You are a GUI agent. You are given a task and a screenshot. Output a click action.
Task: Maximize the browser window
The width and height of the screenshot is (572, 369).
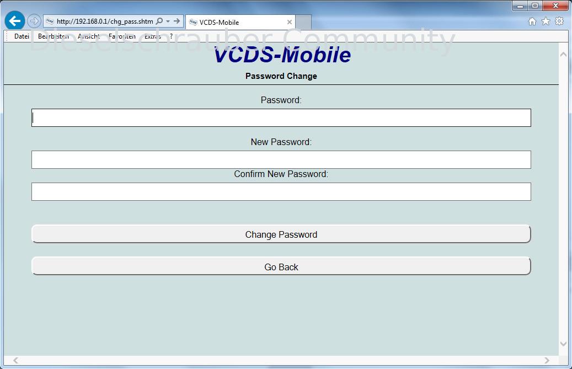click(x=535, y=6)
